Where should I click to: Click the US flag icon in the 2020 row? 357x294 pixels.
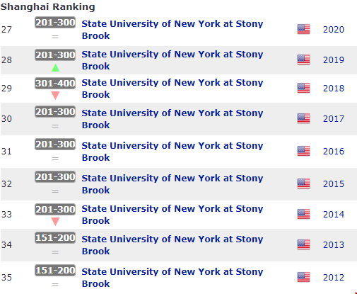coord(303,29)
